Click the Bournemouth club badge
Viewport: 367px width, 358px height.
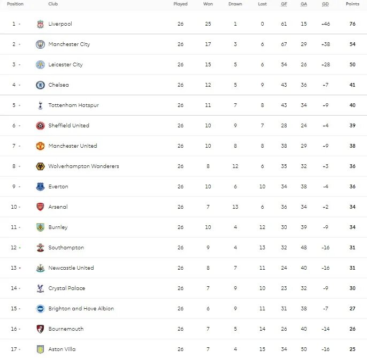tap(40, 329)
